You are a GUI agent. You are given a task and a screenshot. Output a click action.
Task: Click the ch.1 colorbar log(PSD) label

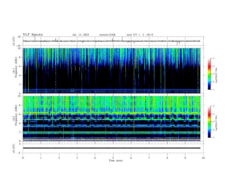tap(217, 75)
